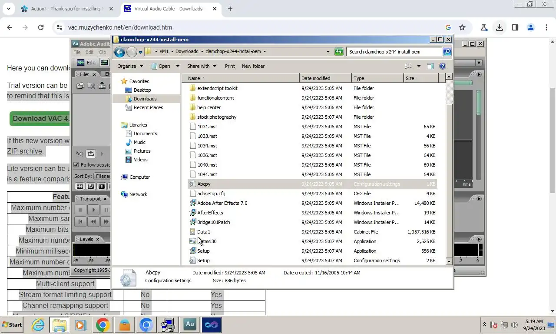Open Internet Explorer from taskbar
Screen dimensions: 556x334
click(38, 325)
